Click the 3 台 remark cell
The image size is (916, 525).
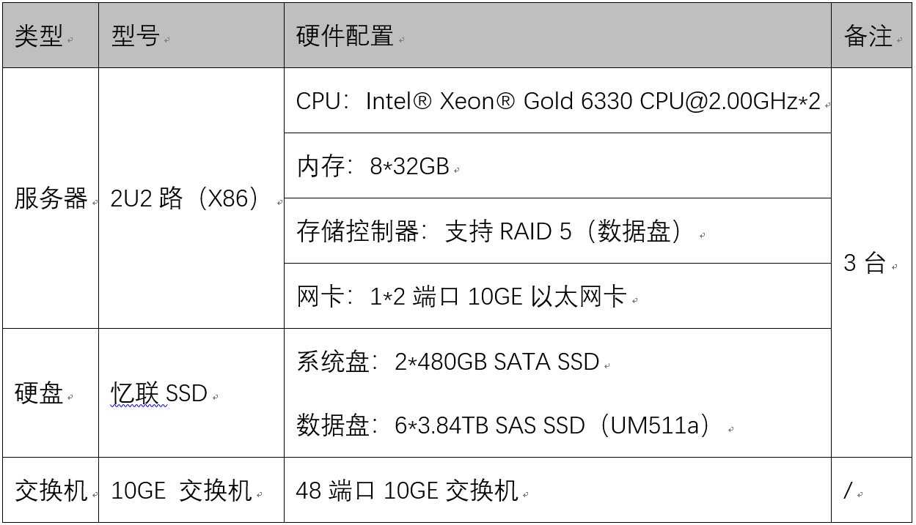[865, 263]
